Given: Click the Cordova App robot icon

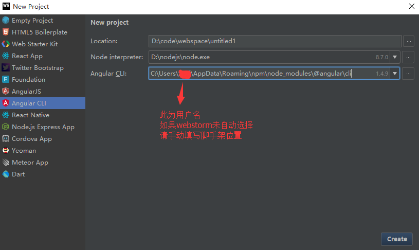Looking at the screenshot, I should (x=6, y=138).
